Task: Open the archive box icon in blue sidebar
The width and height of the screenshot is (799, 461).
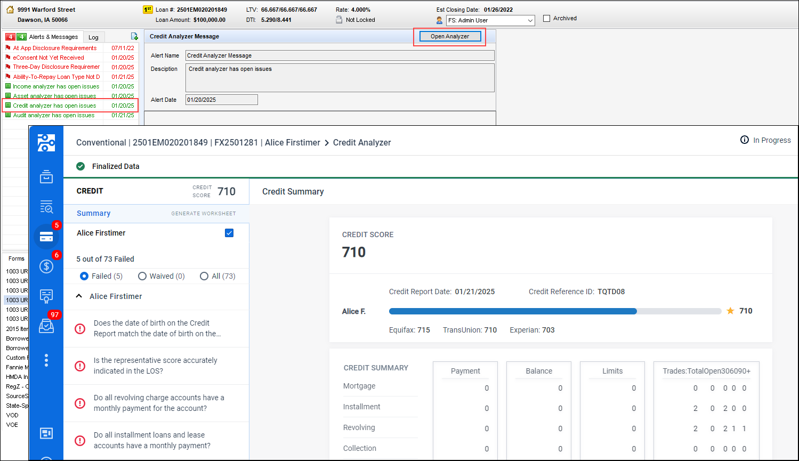Action: 46,176
